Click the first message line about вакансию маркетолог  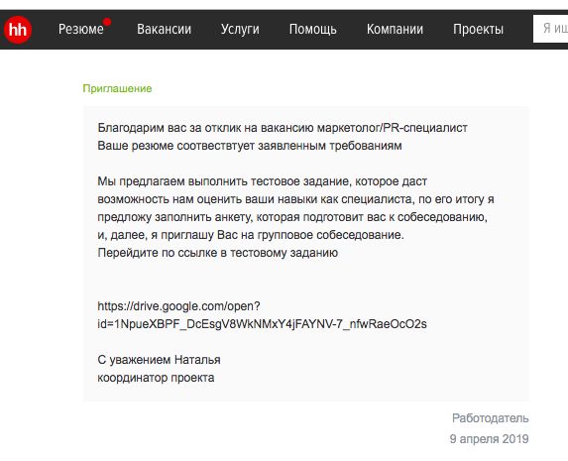click(283, 128)
